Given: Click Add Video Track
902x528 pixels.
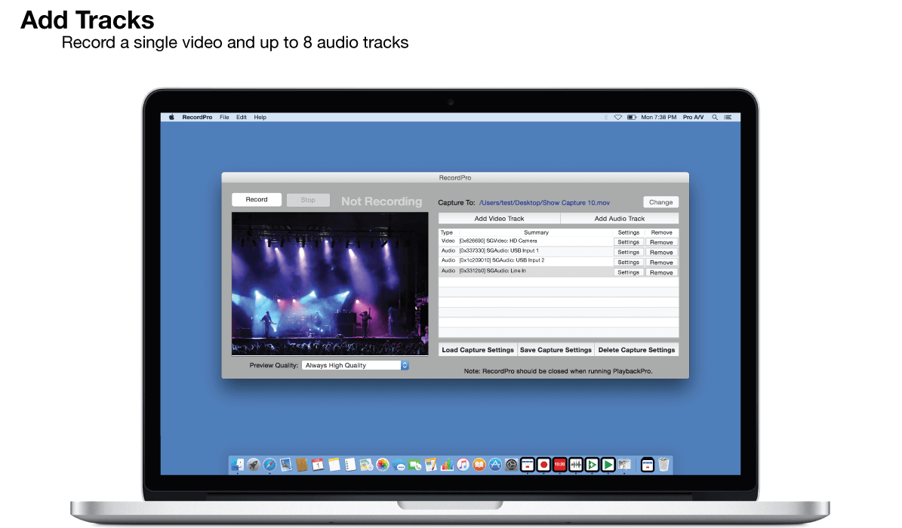Looking at the screenshot, I should click(500, 219).
